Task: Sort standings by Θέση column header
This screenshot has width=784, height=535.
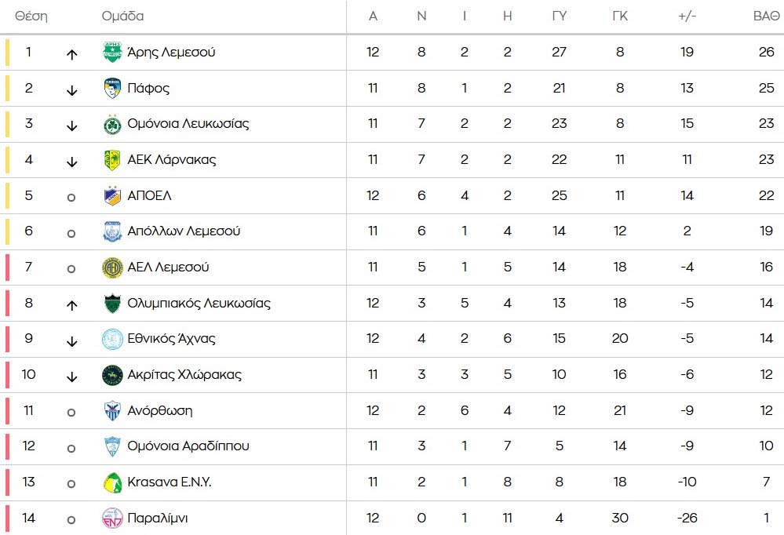Action: coord(31,16)
